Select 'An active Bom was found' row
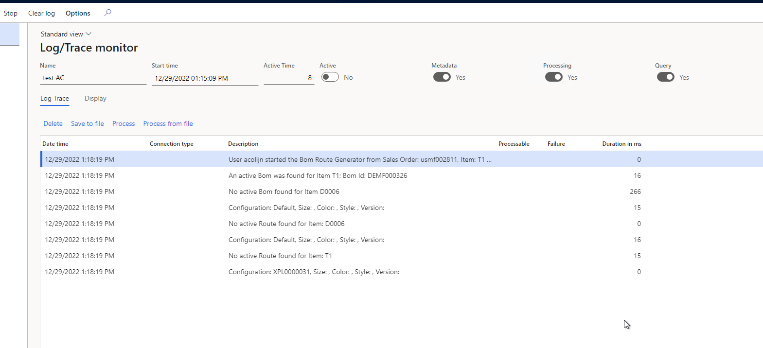The image size is (763, 348). [x=402, y=175]
